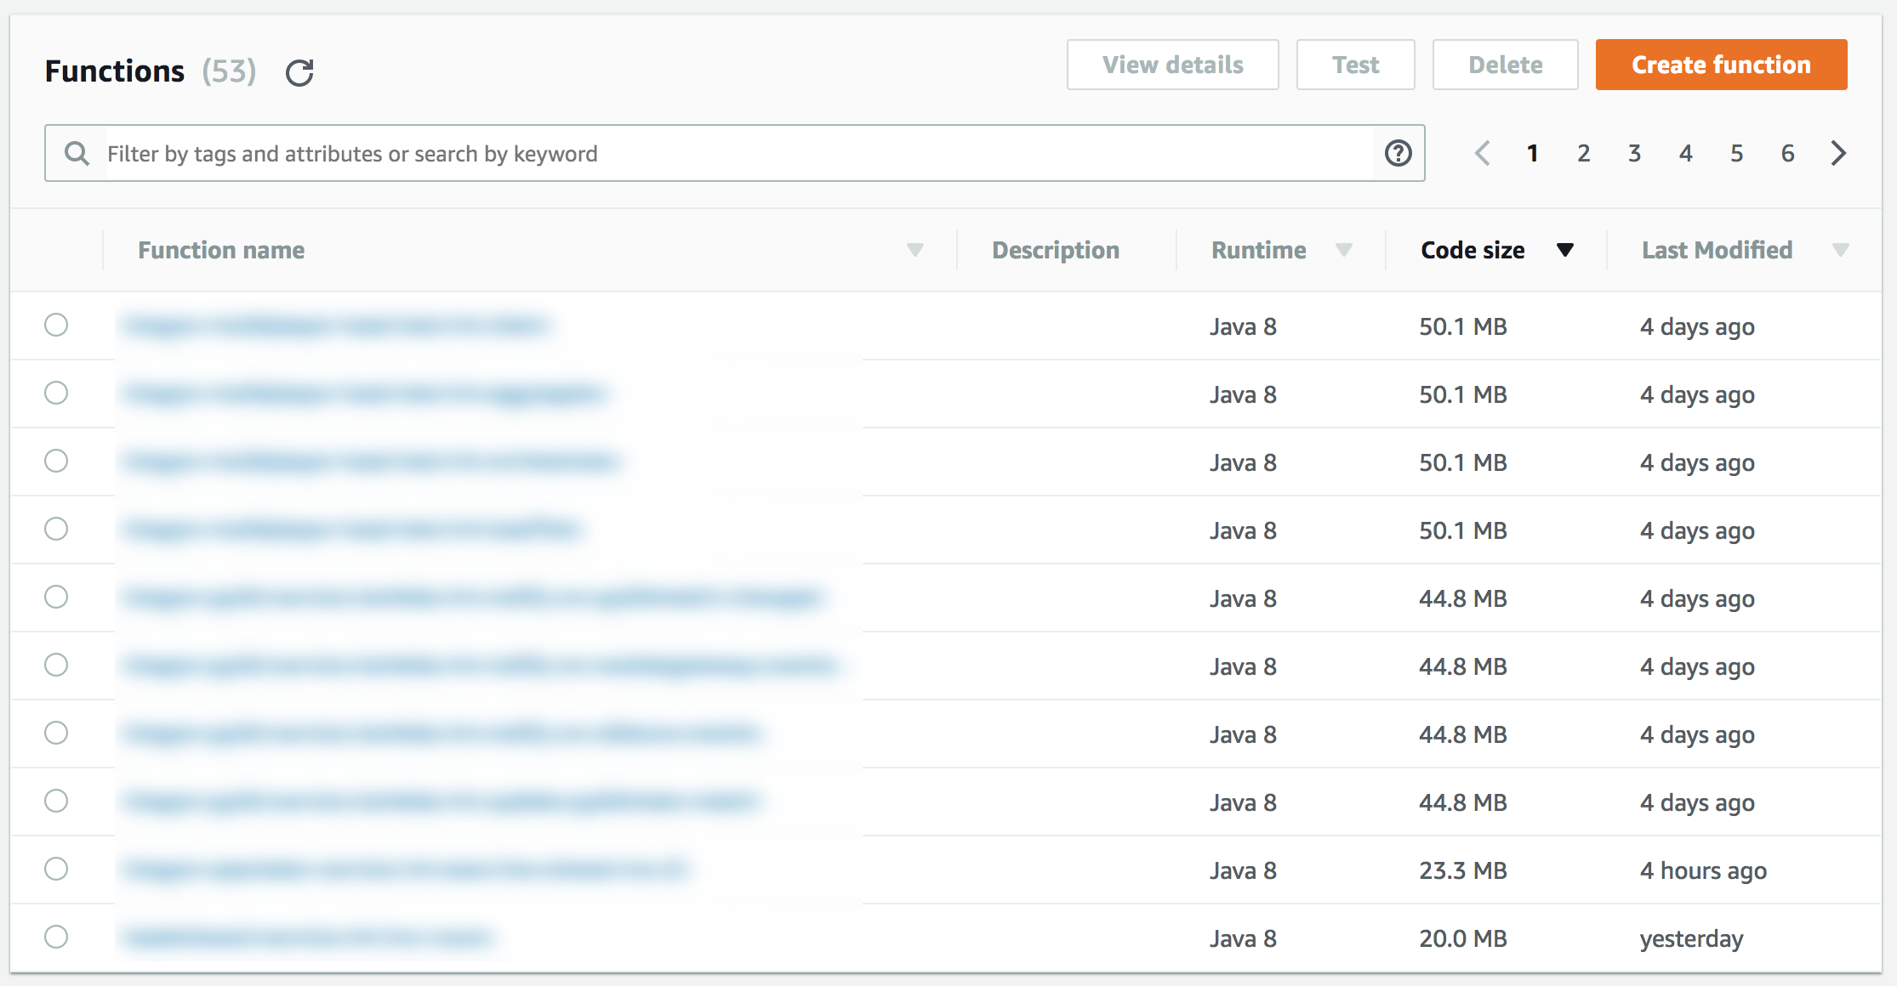Click the search magnifier icon
The height and width of the screenshot is (986, 1897).
click(x=77, y=153)
